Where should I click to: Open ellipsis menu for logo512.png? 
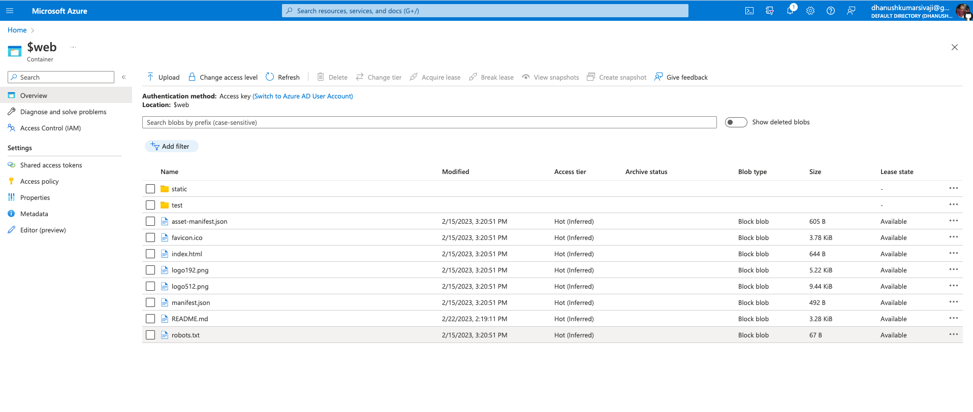[x=954, y=286]
